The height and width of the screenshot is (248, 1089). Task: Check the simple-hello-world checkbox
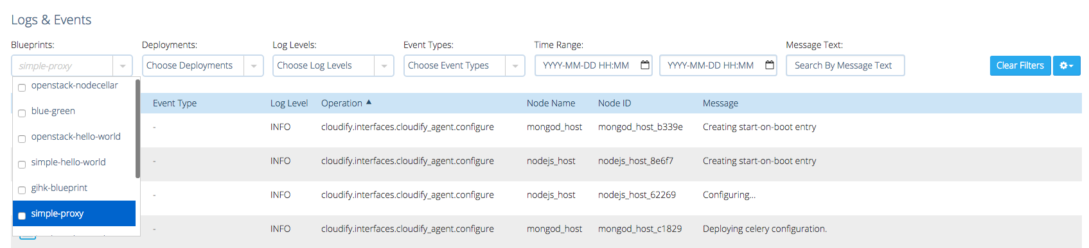tap(22, 165)
